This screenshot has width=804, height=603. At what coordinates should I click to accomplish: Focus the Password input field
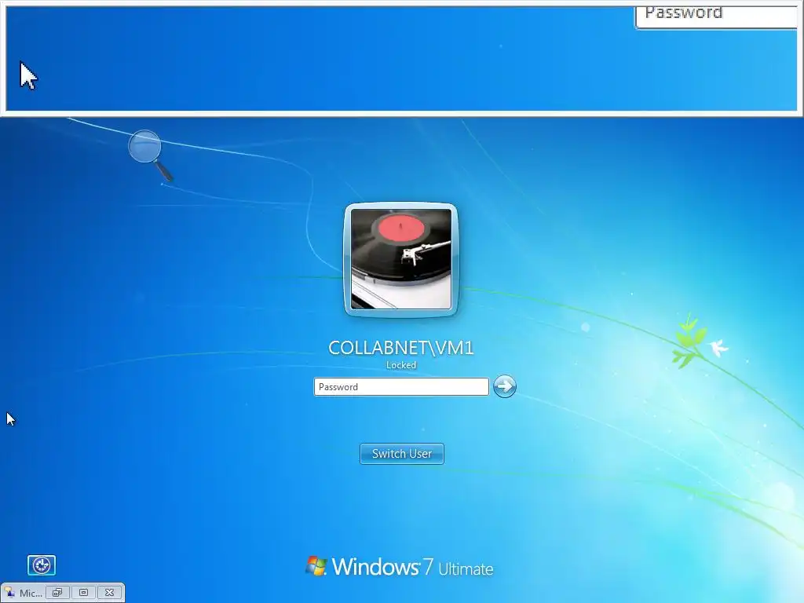pyautogui.click(x=401, y=386)
